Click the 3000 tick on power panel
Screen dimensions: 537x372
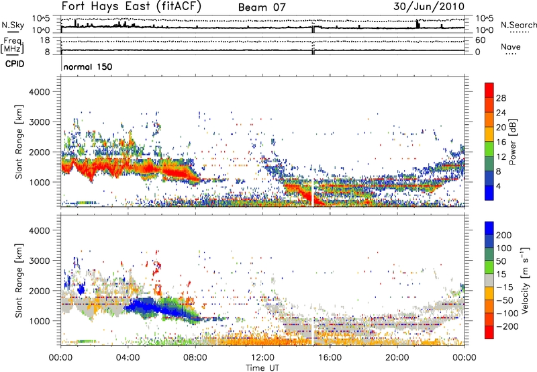tap(40, 122)
